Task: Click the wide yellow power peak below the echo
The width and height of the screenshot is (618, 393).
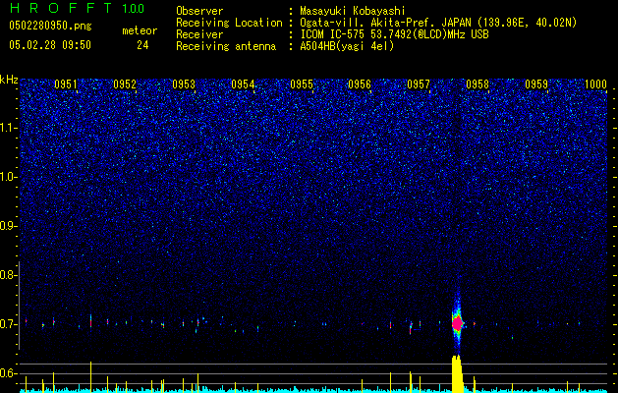Action: [x=457, y=374]
